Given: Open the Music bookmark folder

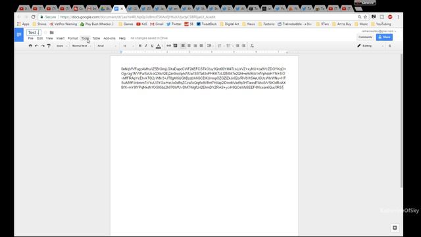Looking at the screenshot, I should tap(361, 24).
